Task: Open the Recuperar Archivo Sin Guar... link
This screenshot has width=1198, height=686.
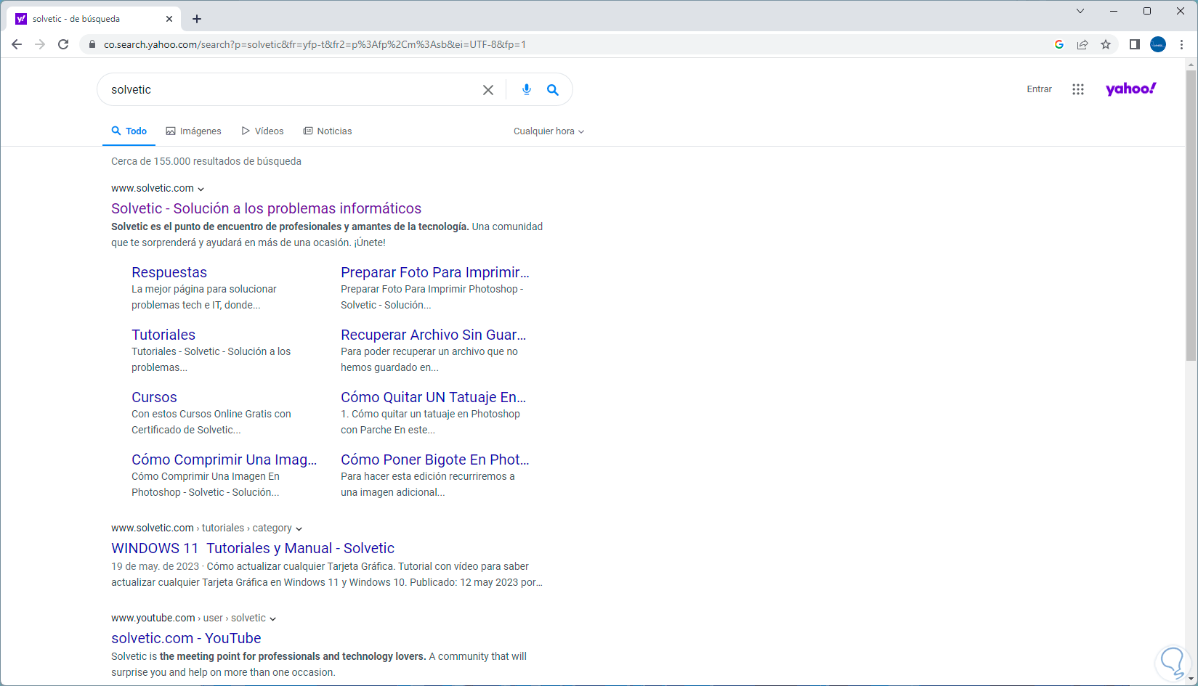Action: [x=434, y=335]
